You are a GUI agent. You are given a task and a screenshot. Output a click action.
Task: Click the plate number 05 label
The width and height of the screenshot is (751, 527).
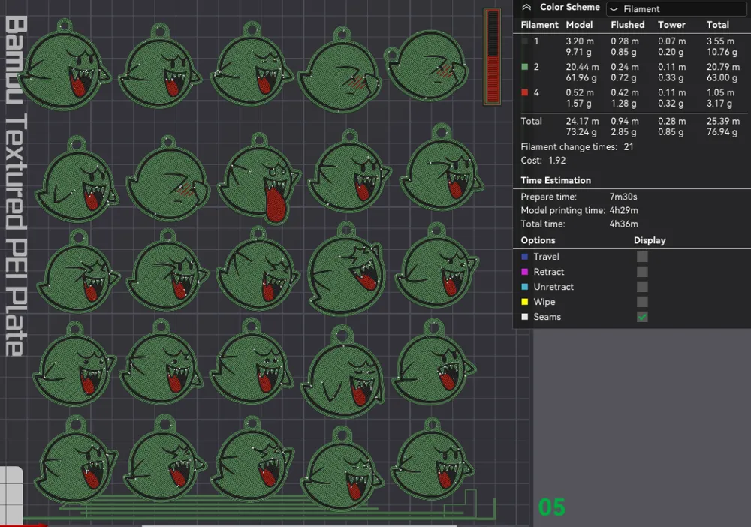tap(552, 507)
